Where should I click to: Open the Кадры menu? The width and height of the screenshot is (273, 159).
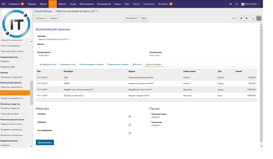tap(118, 4)
